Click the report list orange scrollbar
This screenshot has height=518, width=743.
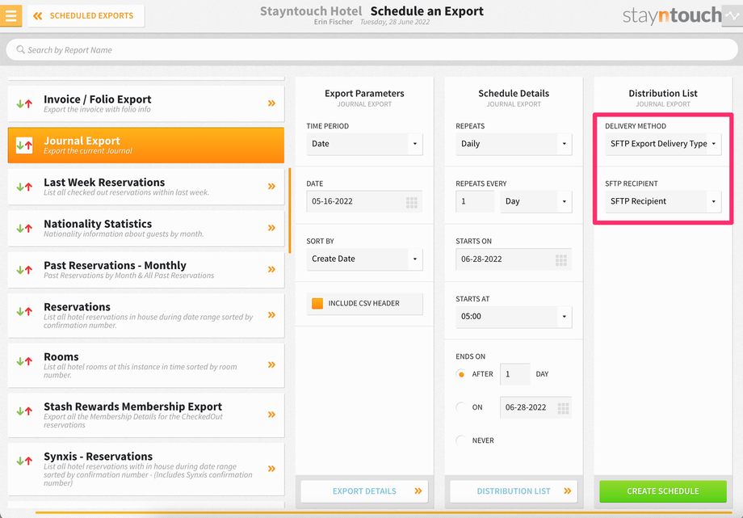(x=289, y=210)
